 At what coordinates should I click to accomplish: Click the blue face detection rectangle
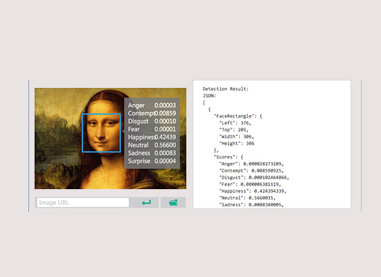click(101, 133)
